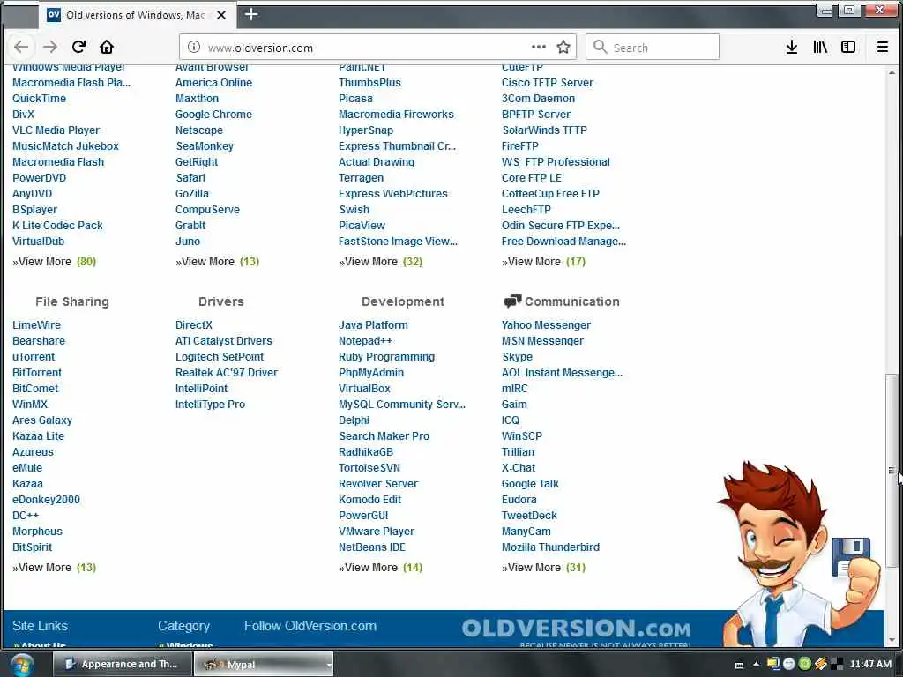
Task: View More media players (80)
Action: pyautogui.click(x=54, y=261)
